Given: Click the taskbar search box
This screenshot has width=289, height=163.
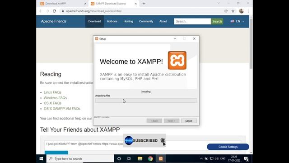Looking at the screenshot, I should pos(80,159).
